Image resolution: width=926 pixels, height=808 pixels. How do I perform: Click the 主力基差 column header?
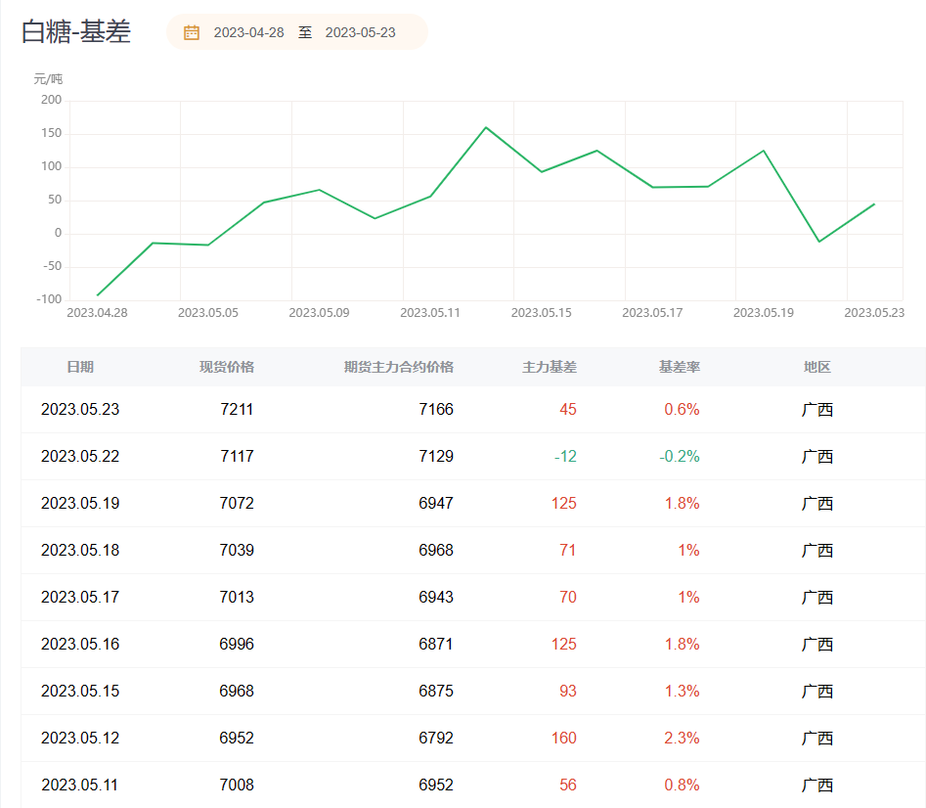550,367
